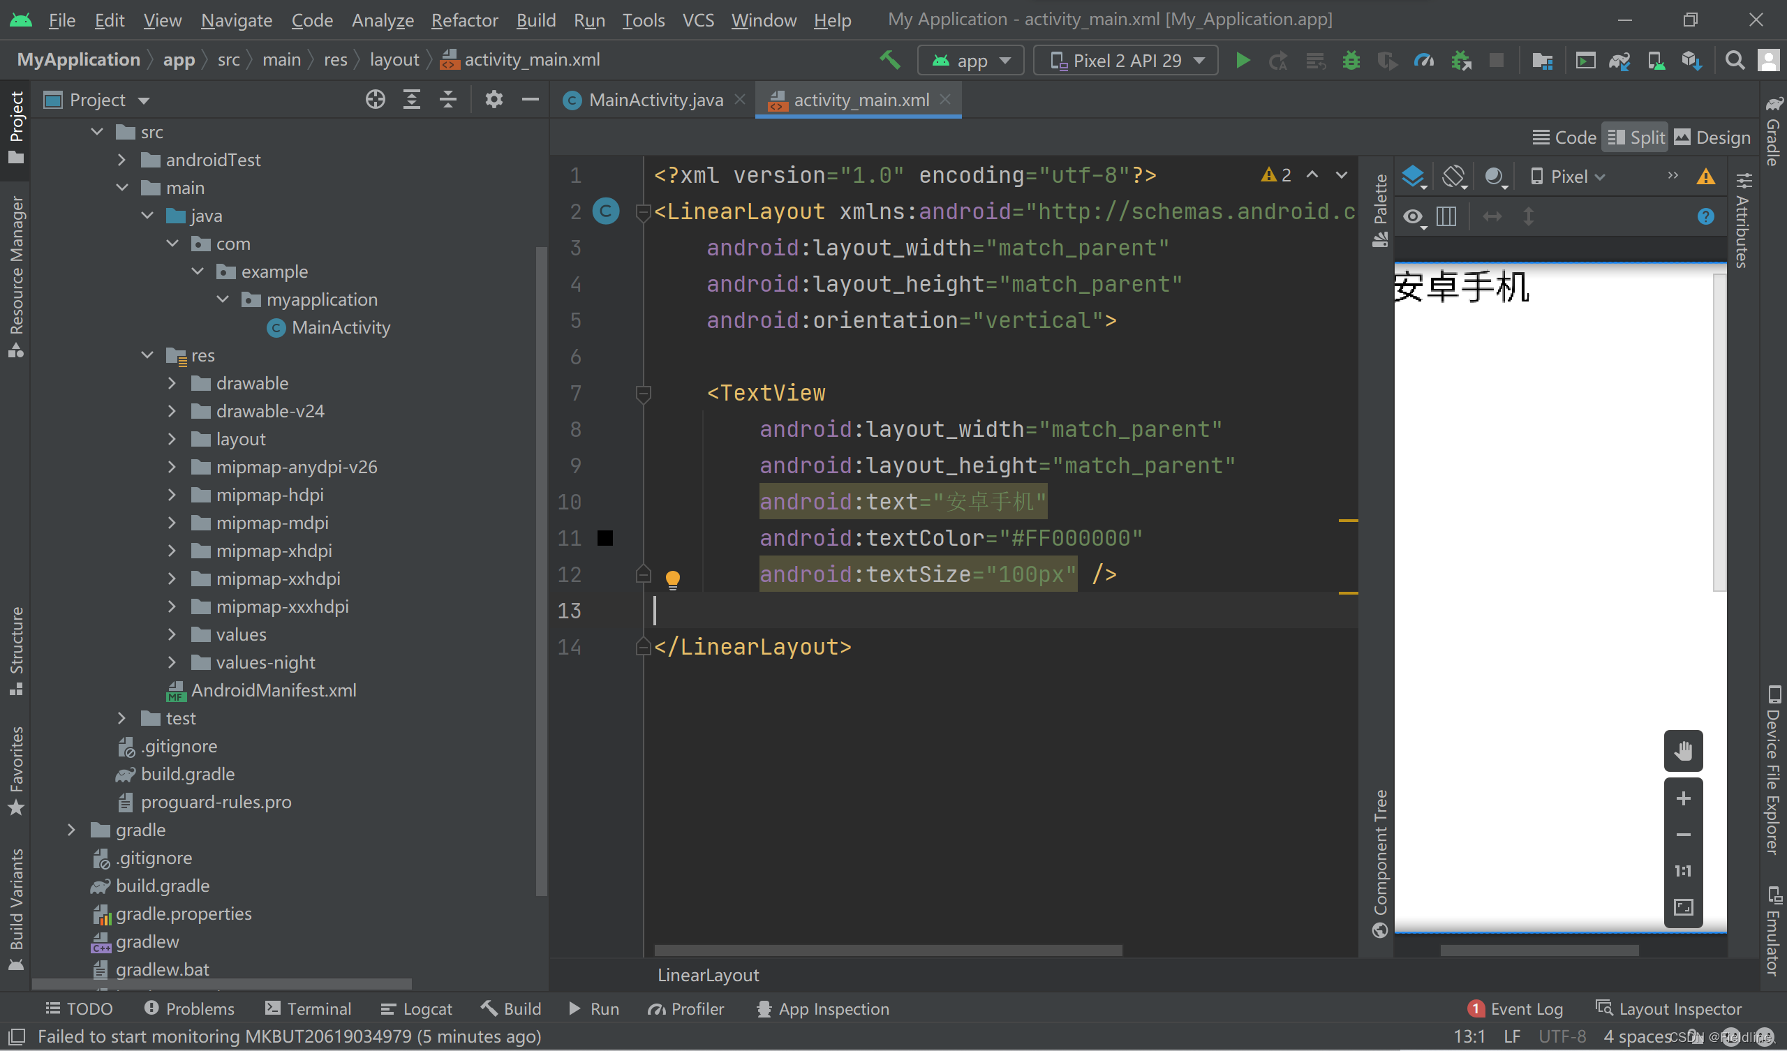The height and width of the screenshot is (1051, 1787).
Task: Click the black color swatch on line 11
Action: (605, 538)
